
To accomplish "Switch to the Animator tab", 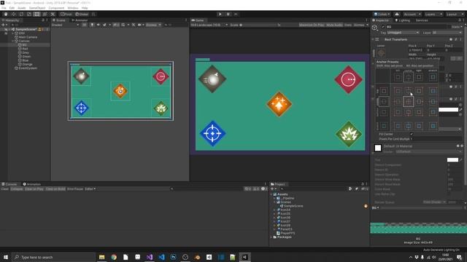I will point(80,20).
